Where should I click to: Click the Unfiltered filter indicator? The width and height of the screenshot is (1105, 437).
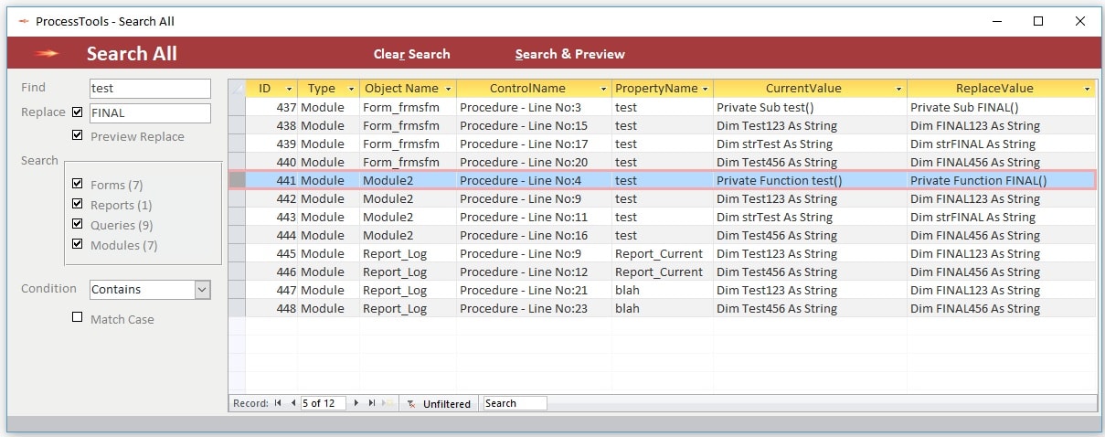[439, 403]
